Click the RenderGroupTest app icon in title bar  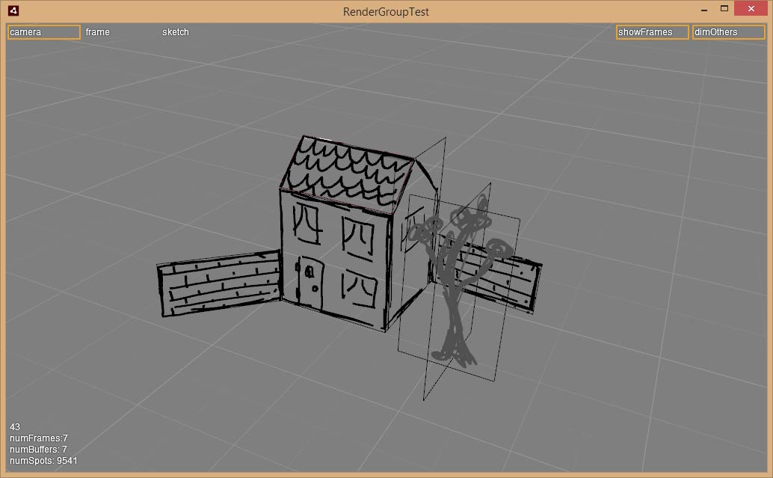point(13,10)
